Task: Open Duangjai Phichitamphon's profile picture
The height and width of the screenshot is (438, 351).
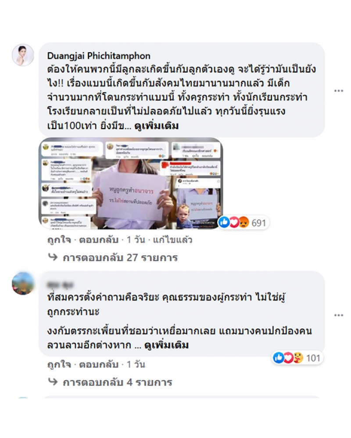Action: tap(23, 55)
